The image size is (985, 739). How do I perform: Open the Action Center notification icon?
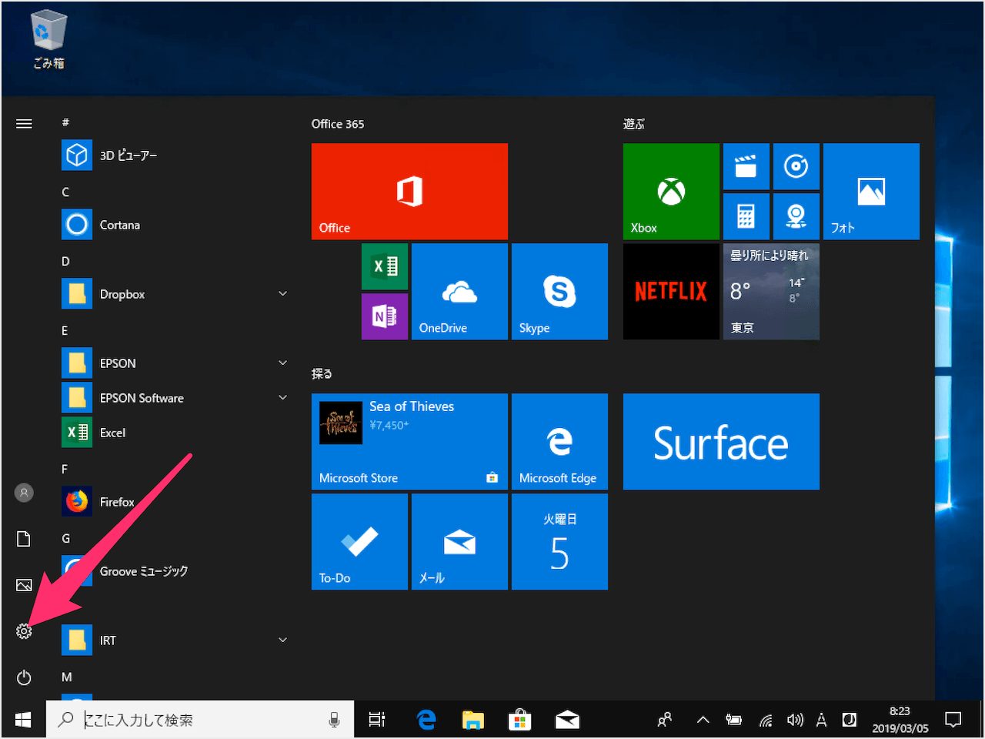click(x=953, y=720)
